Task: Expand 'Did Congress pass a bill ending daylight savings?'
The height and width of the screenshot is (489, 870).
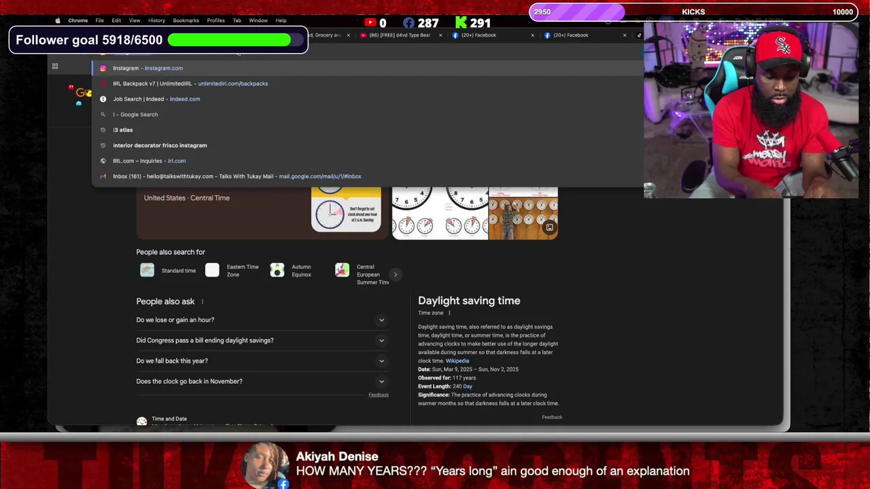Action: click(x=262, y=340)
